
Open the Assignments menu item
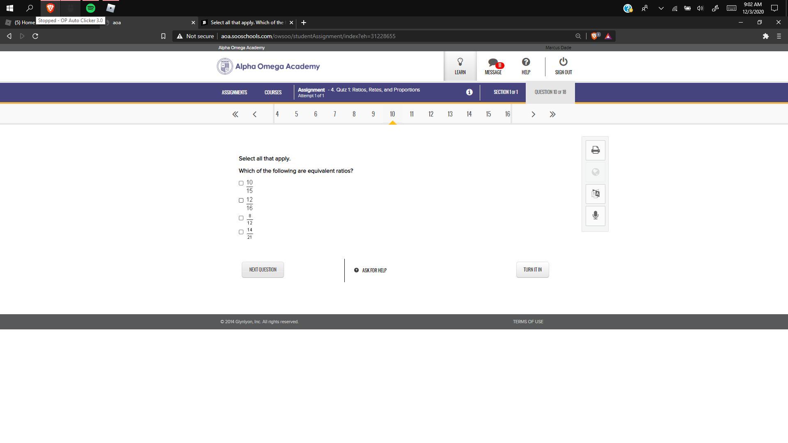click(234, 92)
